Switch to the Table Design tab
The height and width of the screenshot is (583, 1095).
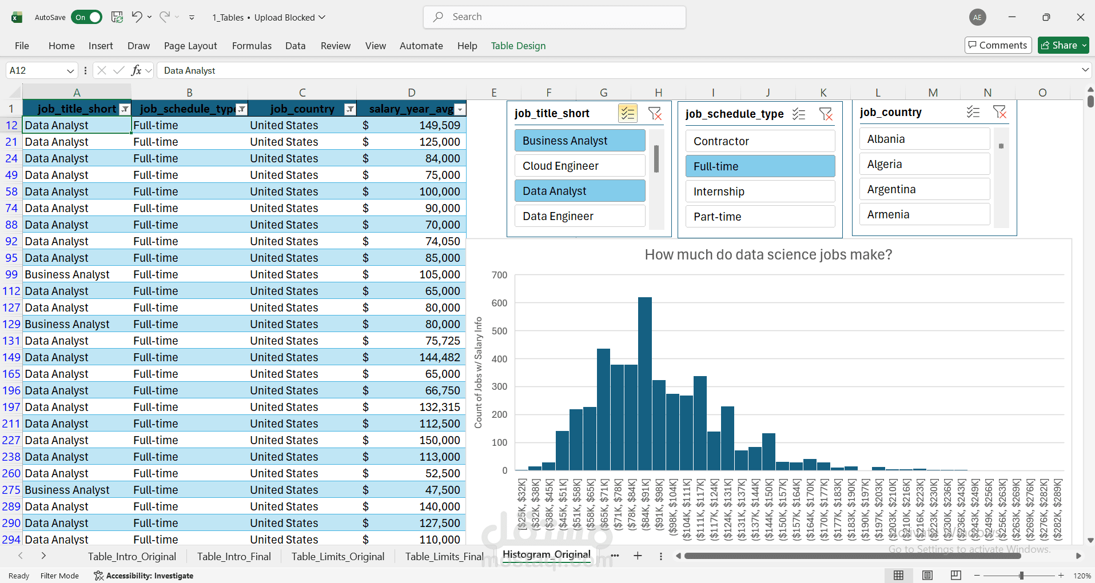click(x=518, y=46)
